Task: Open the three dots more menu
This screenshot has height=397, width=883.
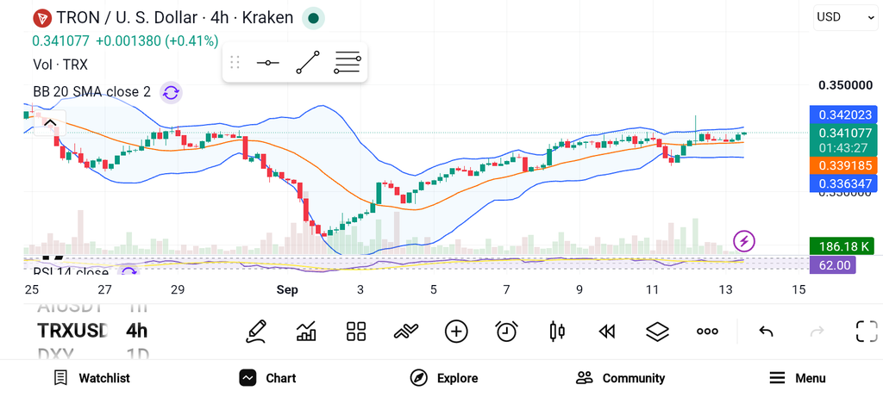Action: pyautogui.click(x=707, y=332)
